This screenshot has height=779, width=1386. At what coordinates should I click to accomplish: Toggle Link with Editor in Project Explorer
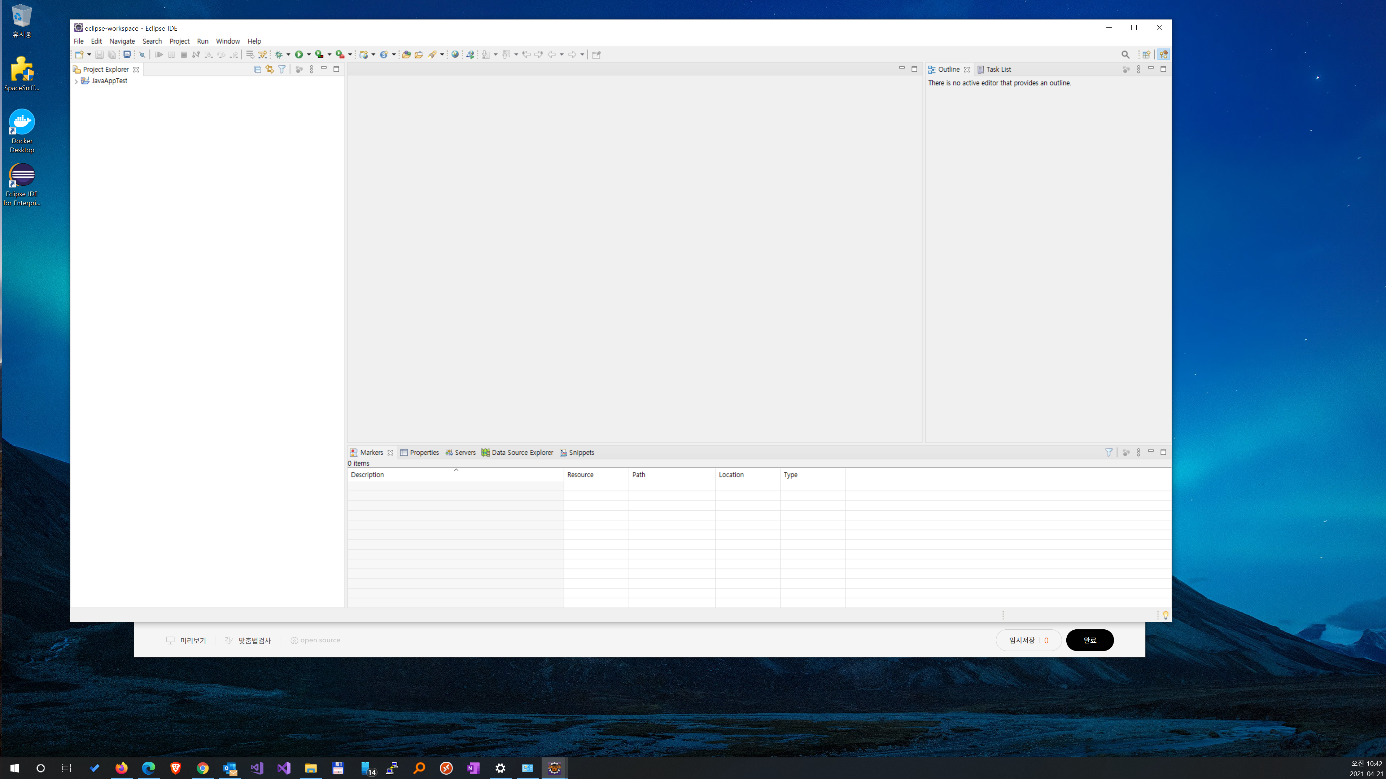click(x=270, y=69)
